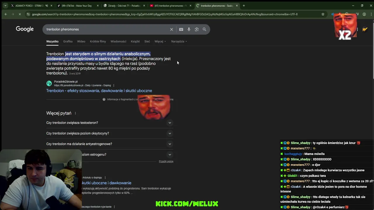
Task: Switch to the Wideo tab
Action: pyautogui.click(x=81, y=41)
